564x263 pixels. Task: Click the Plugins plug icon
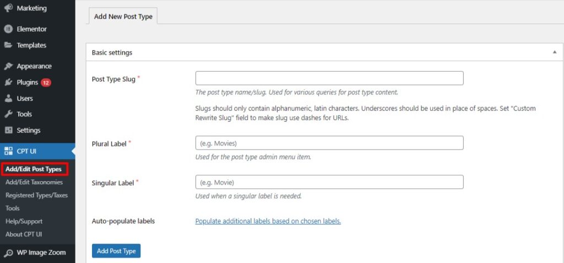(8, 83)
